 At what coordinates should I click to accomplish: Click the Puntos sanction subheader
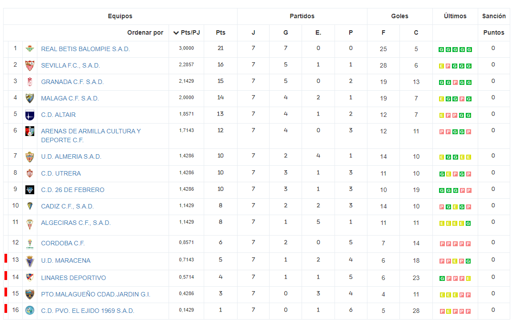click(494, 32)
